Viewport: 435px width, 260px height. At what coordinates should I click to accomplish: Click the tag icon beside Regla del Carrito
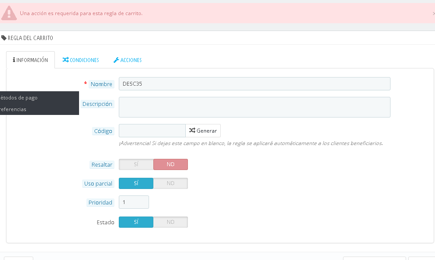pos(3,38)
